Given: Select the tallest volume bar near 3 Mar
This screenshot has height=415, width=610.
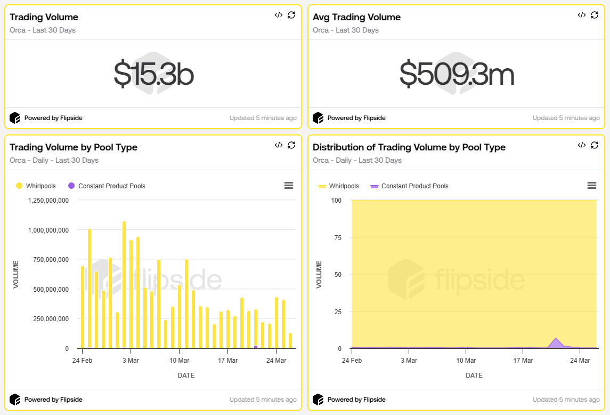Looking at the screenshot, I should pyautogui.click(x=124, y=283).
